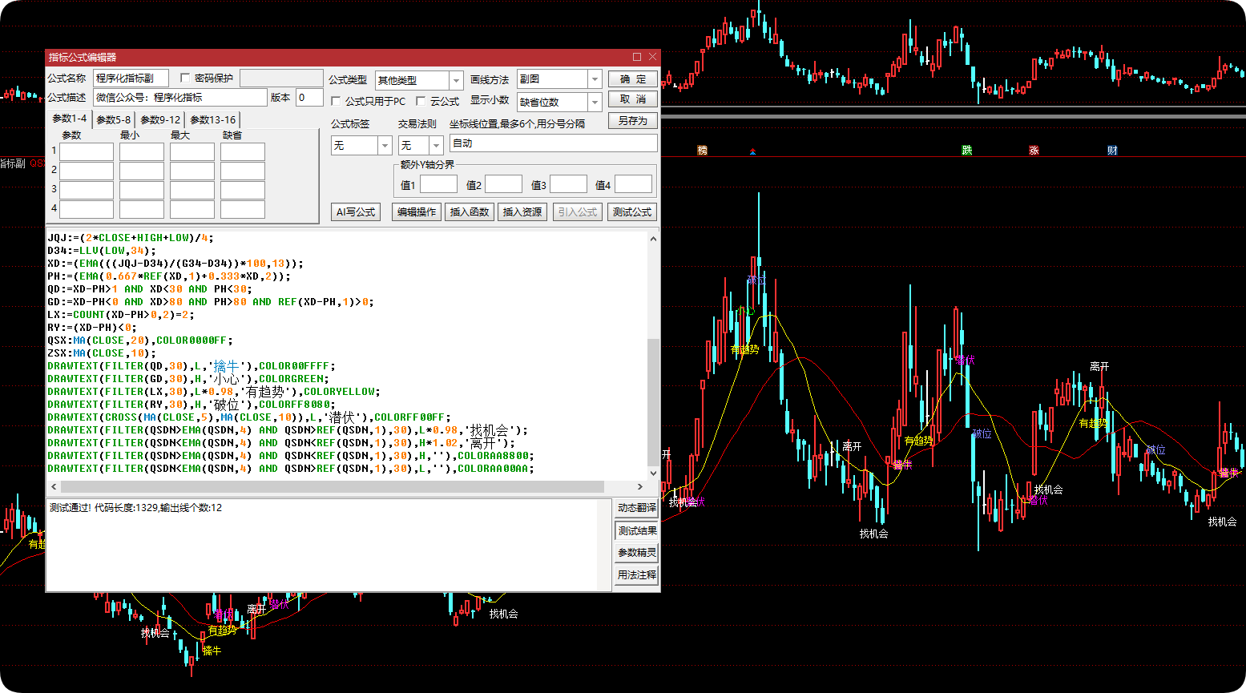Toggle the 云公式 checkbox

click(421, 102)
